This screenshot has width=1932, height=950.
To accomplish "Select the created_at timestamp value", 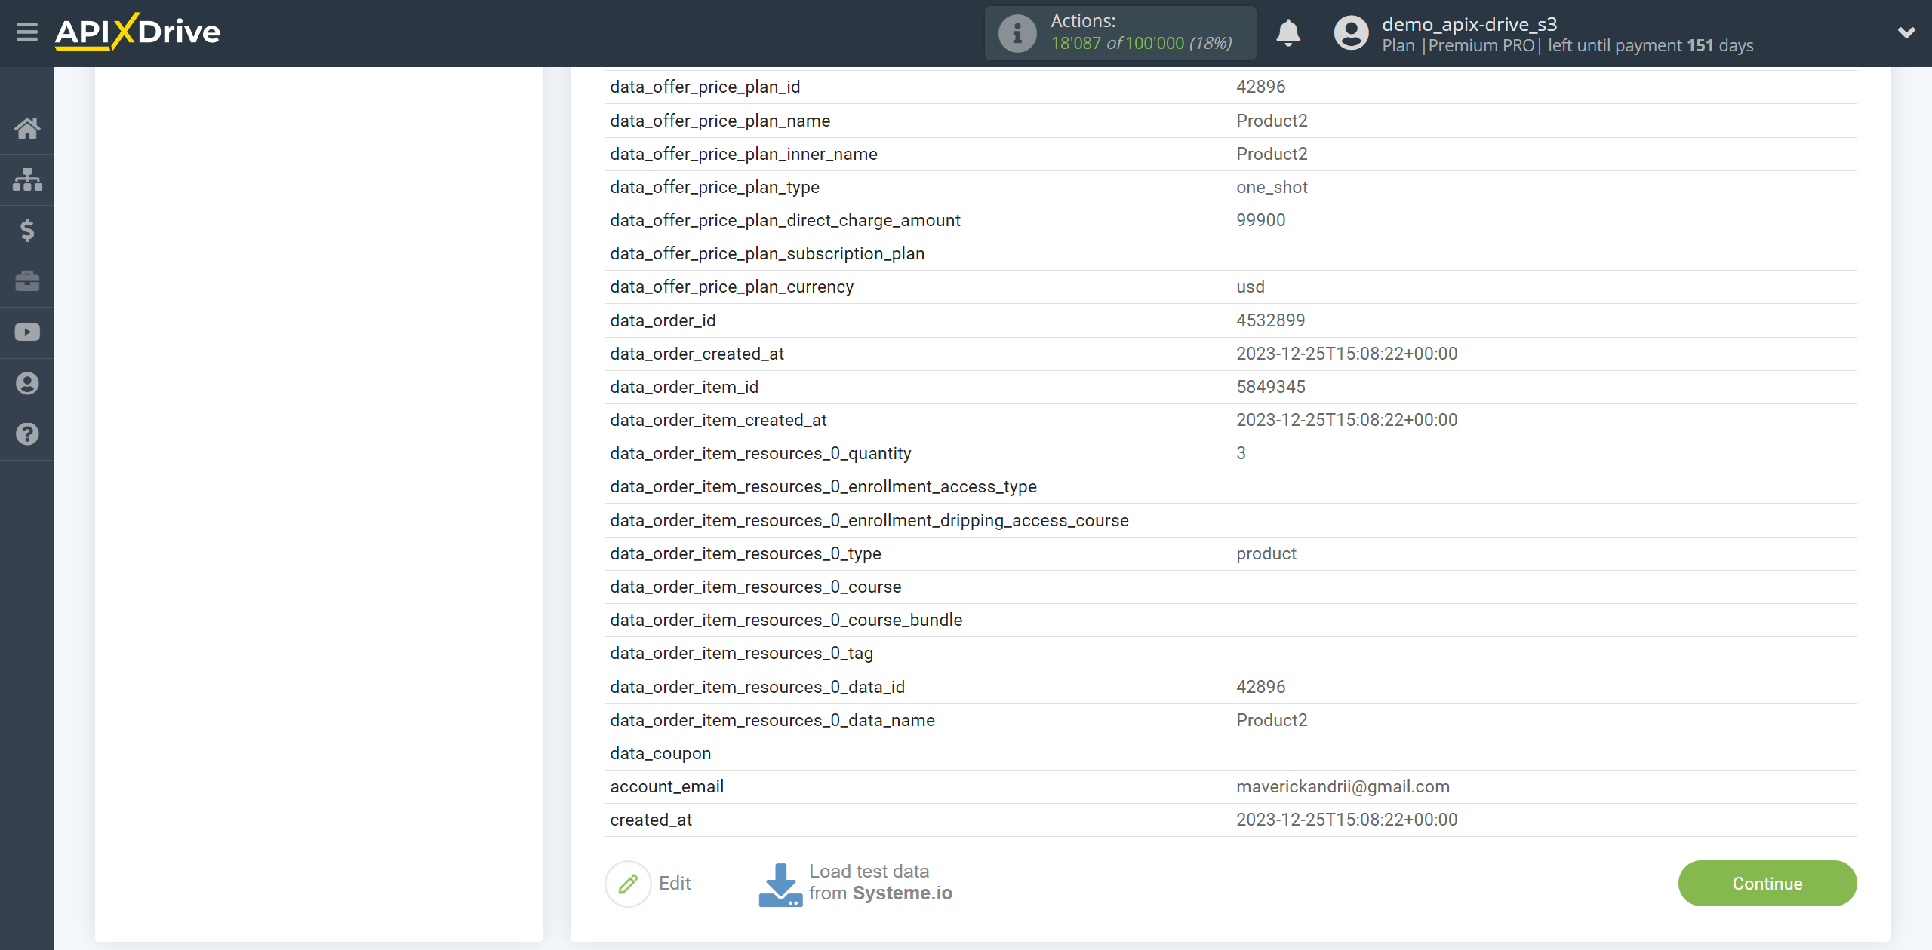I will pos(1346,820).
